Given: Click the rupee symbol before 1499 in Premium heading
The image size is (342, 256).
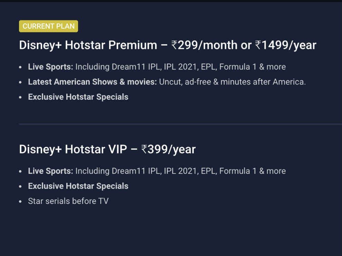Looking at the screenshot, I should point(258,45).
